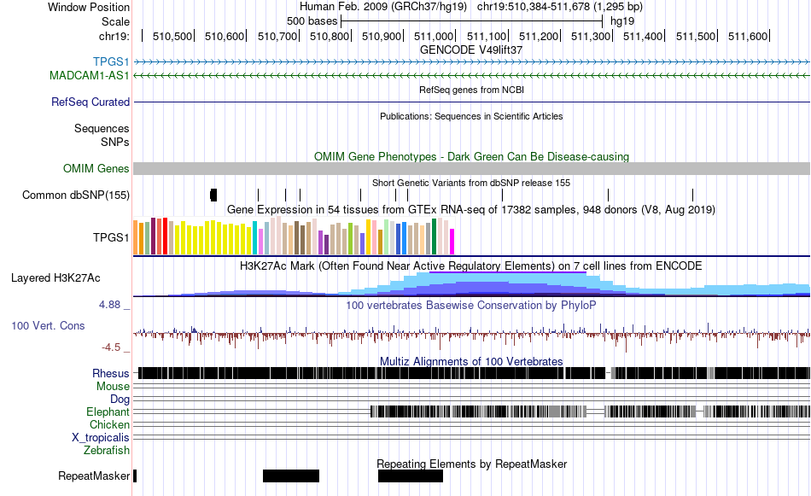The width and height of the screenshot is (811, 496).
Task: Click the RepeatMasker track label
Action: (x=94, y=476)
